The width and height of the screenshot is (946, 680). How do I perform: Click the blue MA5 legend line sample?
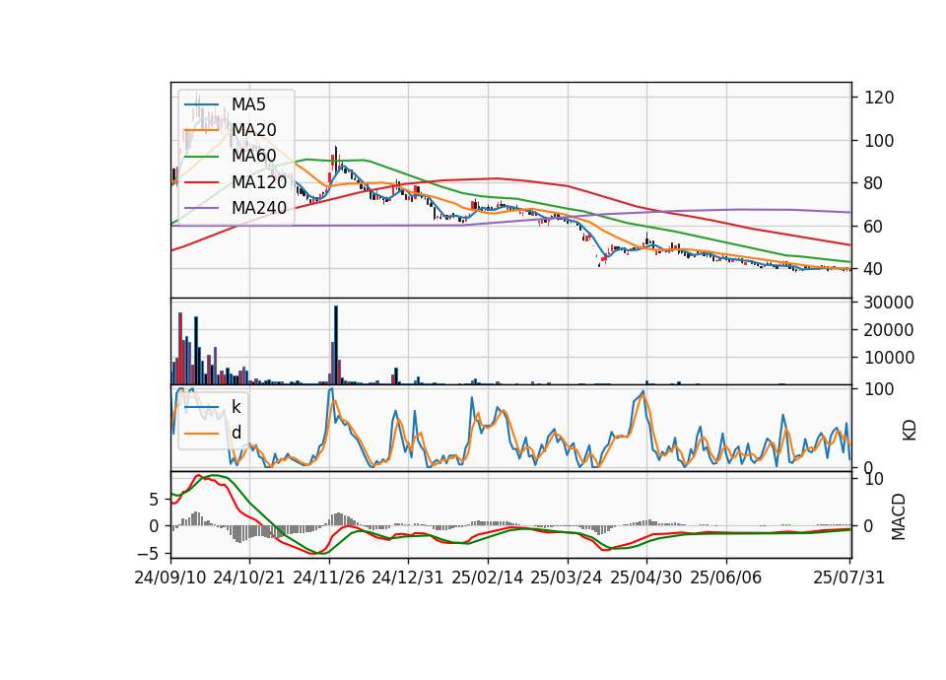click(x=201, y=104)
